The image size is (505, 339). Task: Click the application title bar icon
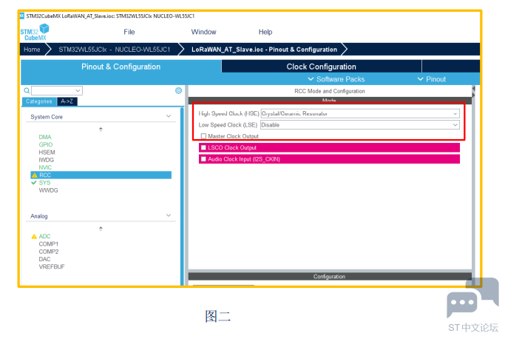point(22,16)
